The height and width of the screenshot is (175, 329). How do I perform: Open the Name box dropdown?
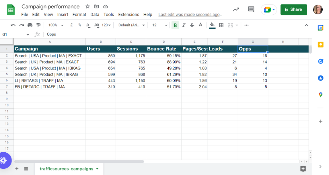tap(28, 35)
